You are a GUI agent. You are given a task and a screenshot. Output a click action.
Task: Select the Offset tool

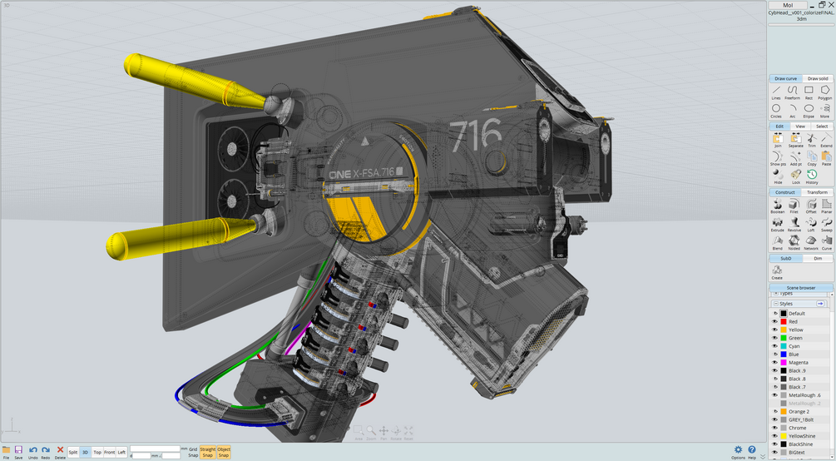point(811,206)
